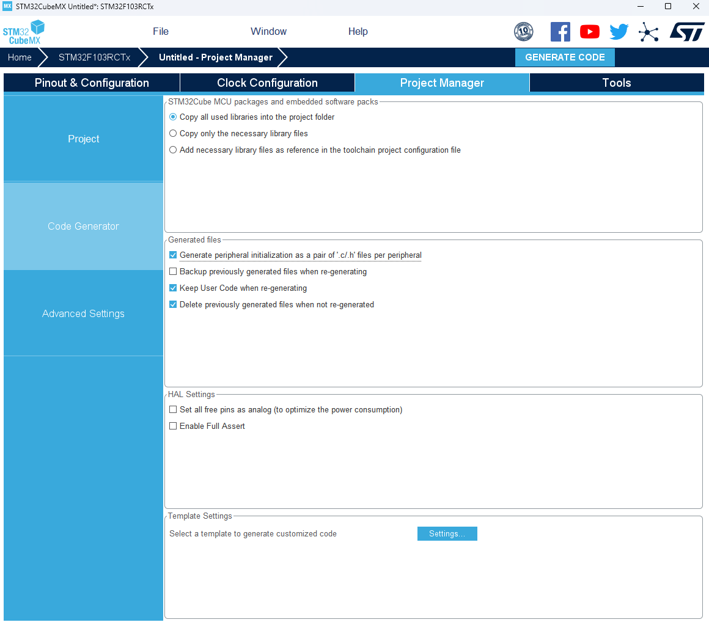Enable Full Assert checkbox

[x=173, y=426]
